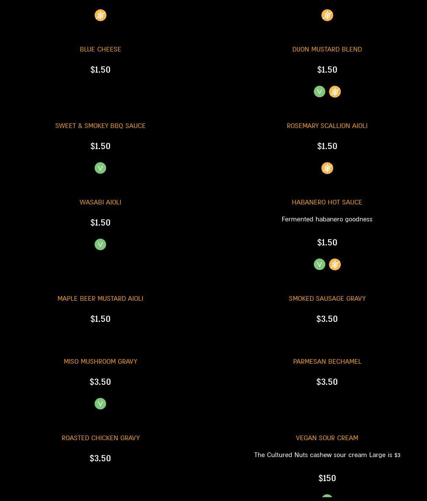Open the Blue Cheese item
The width and height of the screenshot is (427, 501).
[x=101, y=49]
